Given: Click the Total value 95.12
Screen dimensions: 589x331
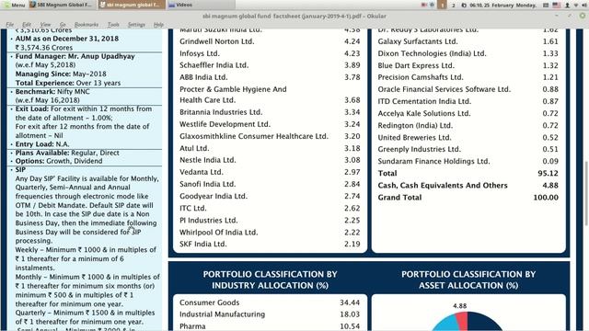Looking at the screenshot, I should click(549, 173).
